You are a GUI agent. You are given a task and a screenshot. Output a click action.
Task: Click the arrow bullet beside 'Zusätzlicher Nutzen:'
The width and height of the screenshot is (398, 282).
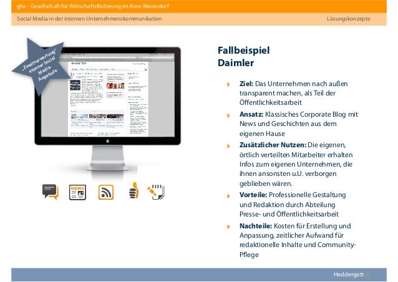pyautogui.click(x=228, y=146)
